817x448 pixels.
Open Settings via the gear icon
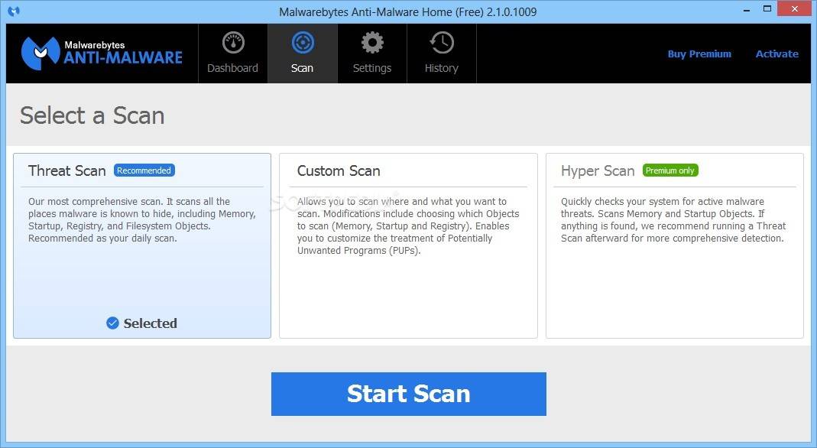(x=372, y=43)
